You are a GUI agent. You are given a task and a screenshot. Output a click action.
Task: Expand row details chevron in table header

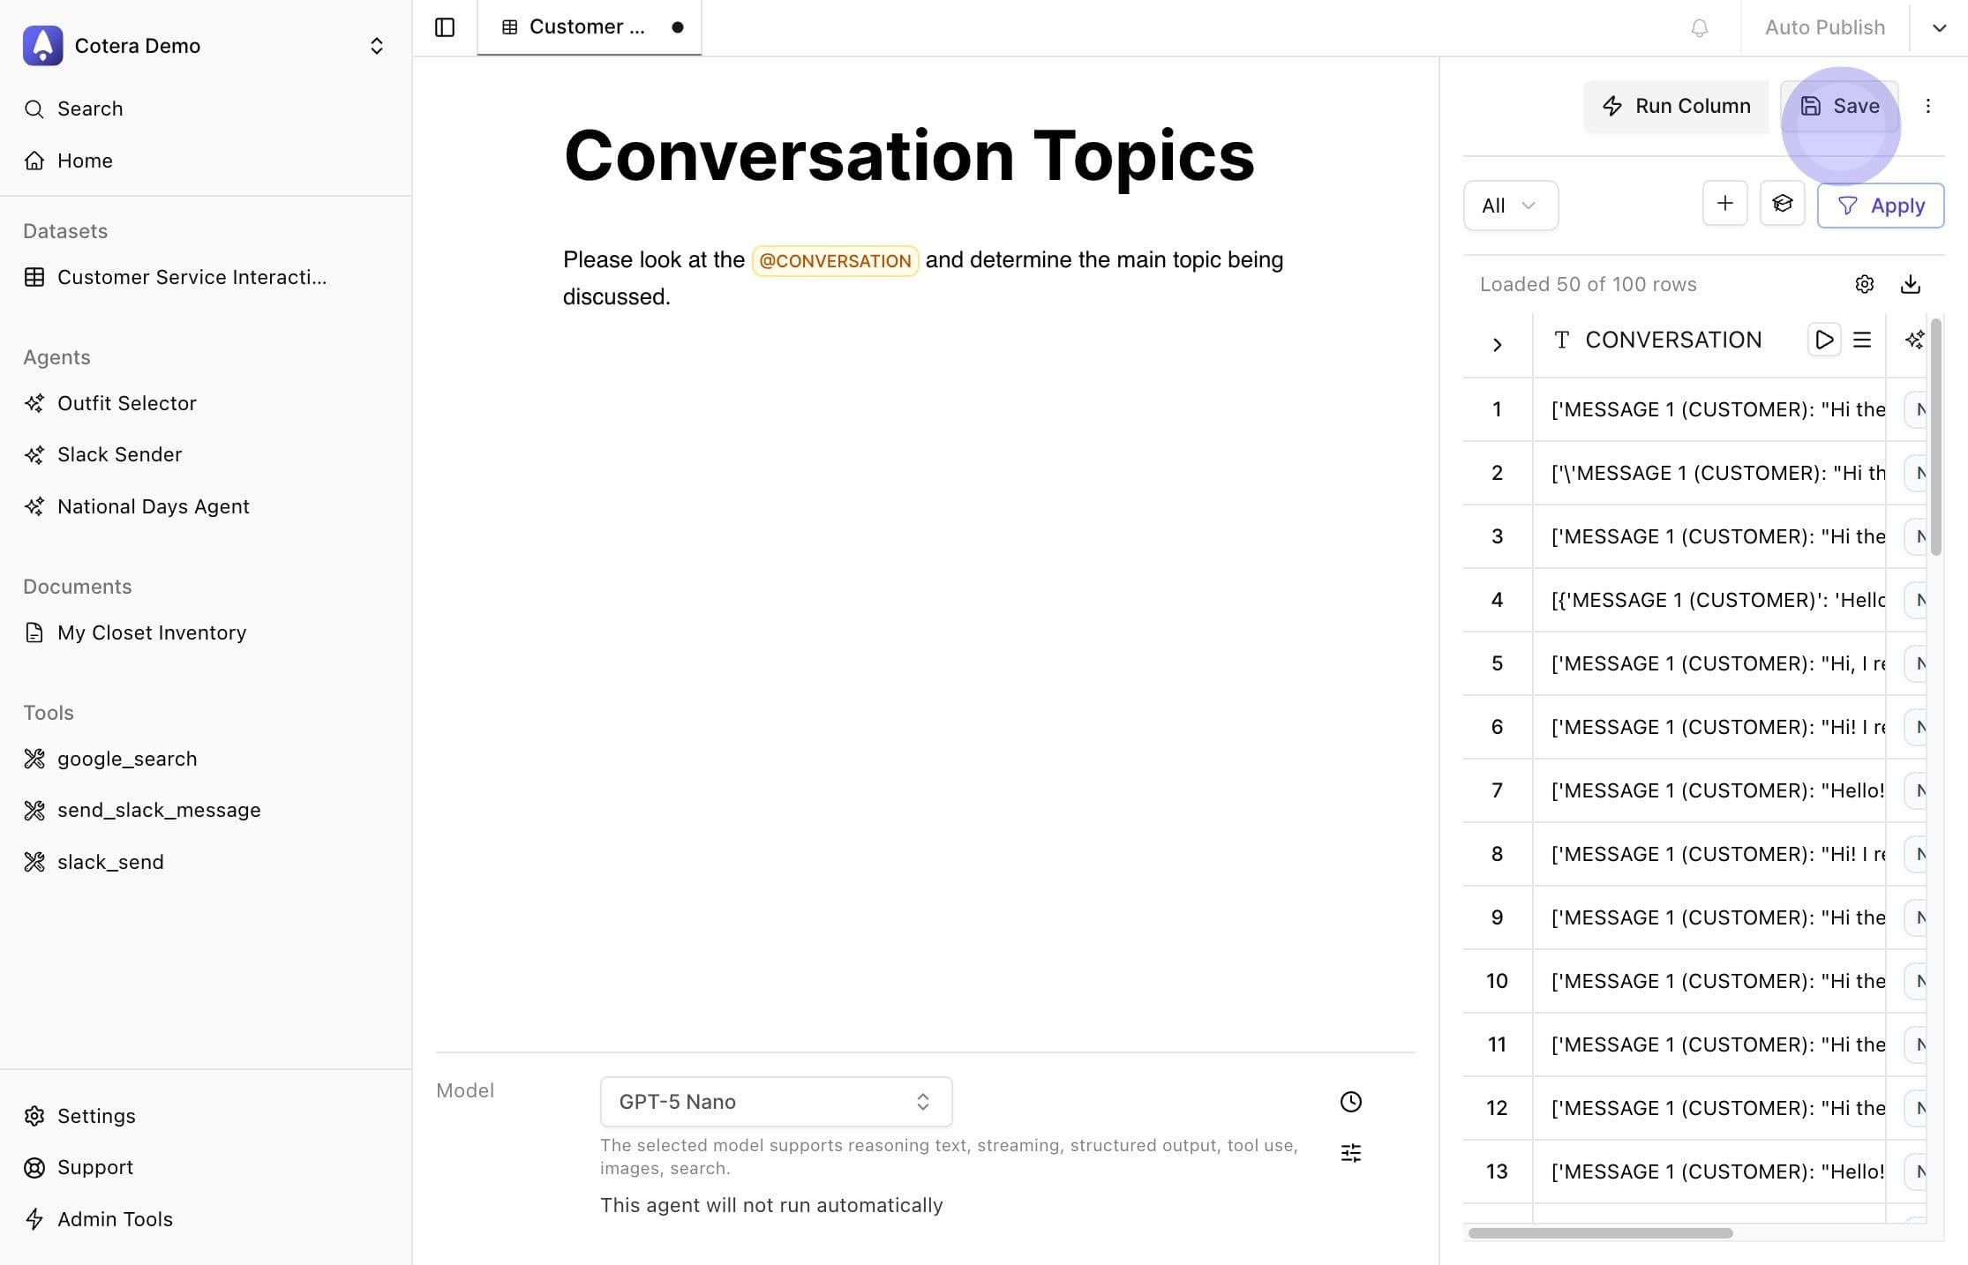1497,345
